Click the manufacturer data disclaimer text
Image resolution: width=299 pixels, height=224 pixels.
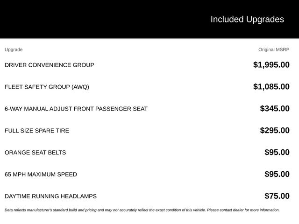pos(142,210)
